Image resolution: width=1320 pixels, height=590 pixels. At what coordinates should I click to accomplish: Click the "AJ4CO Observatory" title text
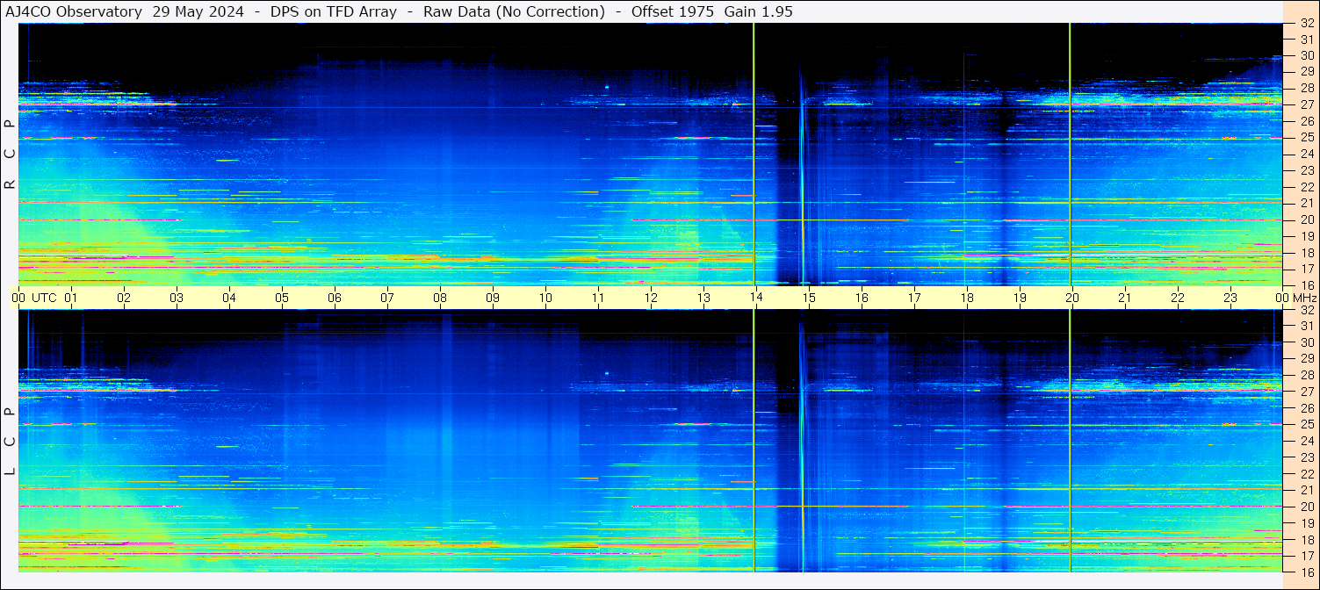[74, 11]
